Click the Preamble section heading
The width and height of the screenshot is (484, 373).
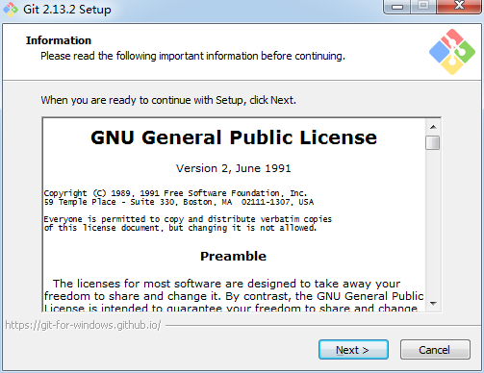coord(233,257)
